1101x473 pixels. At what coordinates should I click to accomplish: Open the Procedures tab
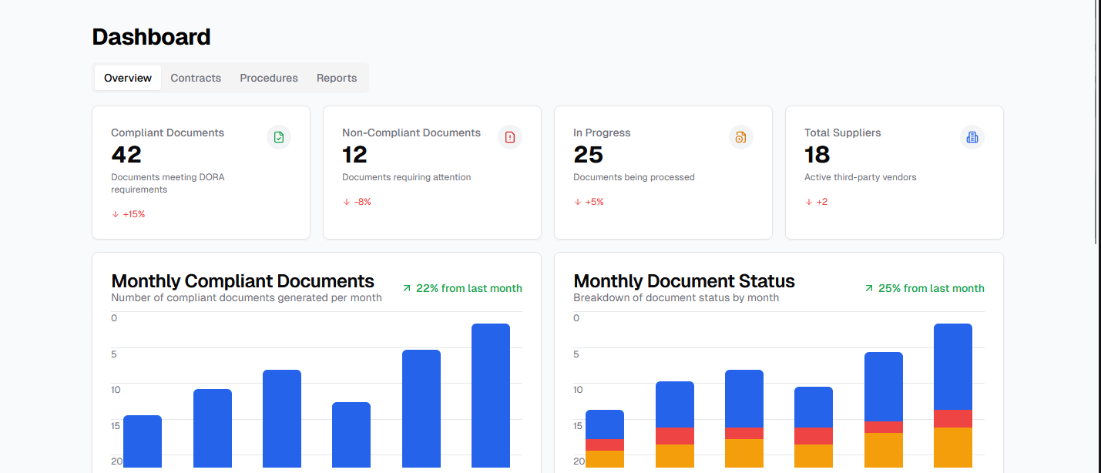pyautogui.click(x=268, y=77)
